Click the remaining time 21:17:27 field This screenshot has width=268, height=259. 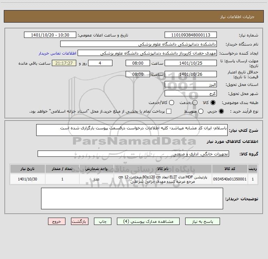click(64, 63)
